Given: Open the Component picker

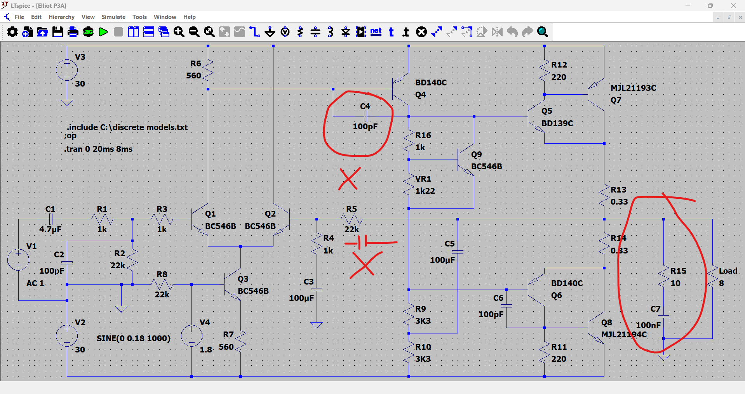Looking at the screenshot, I should point(361,32).
